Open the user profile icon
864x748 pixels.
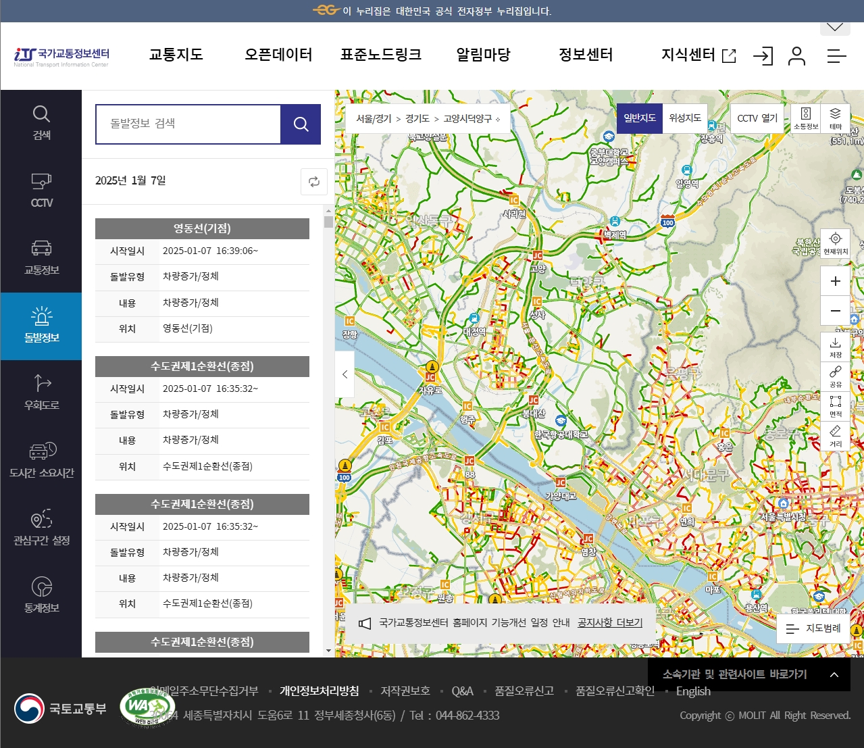point(797,55)
